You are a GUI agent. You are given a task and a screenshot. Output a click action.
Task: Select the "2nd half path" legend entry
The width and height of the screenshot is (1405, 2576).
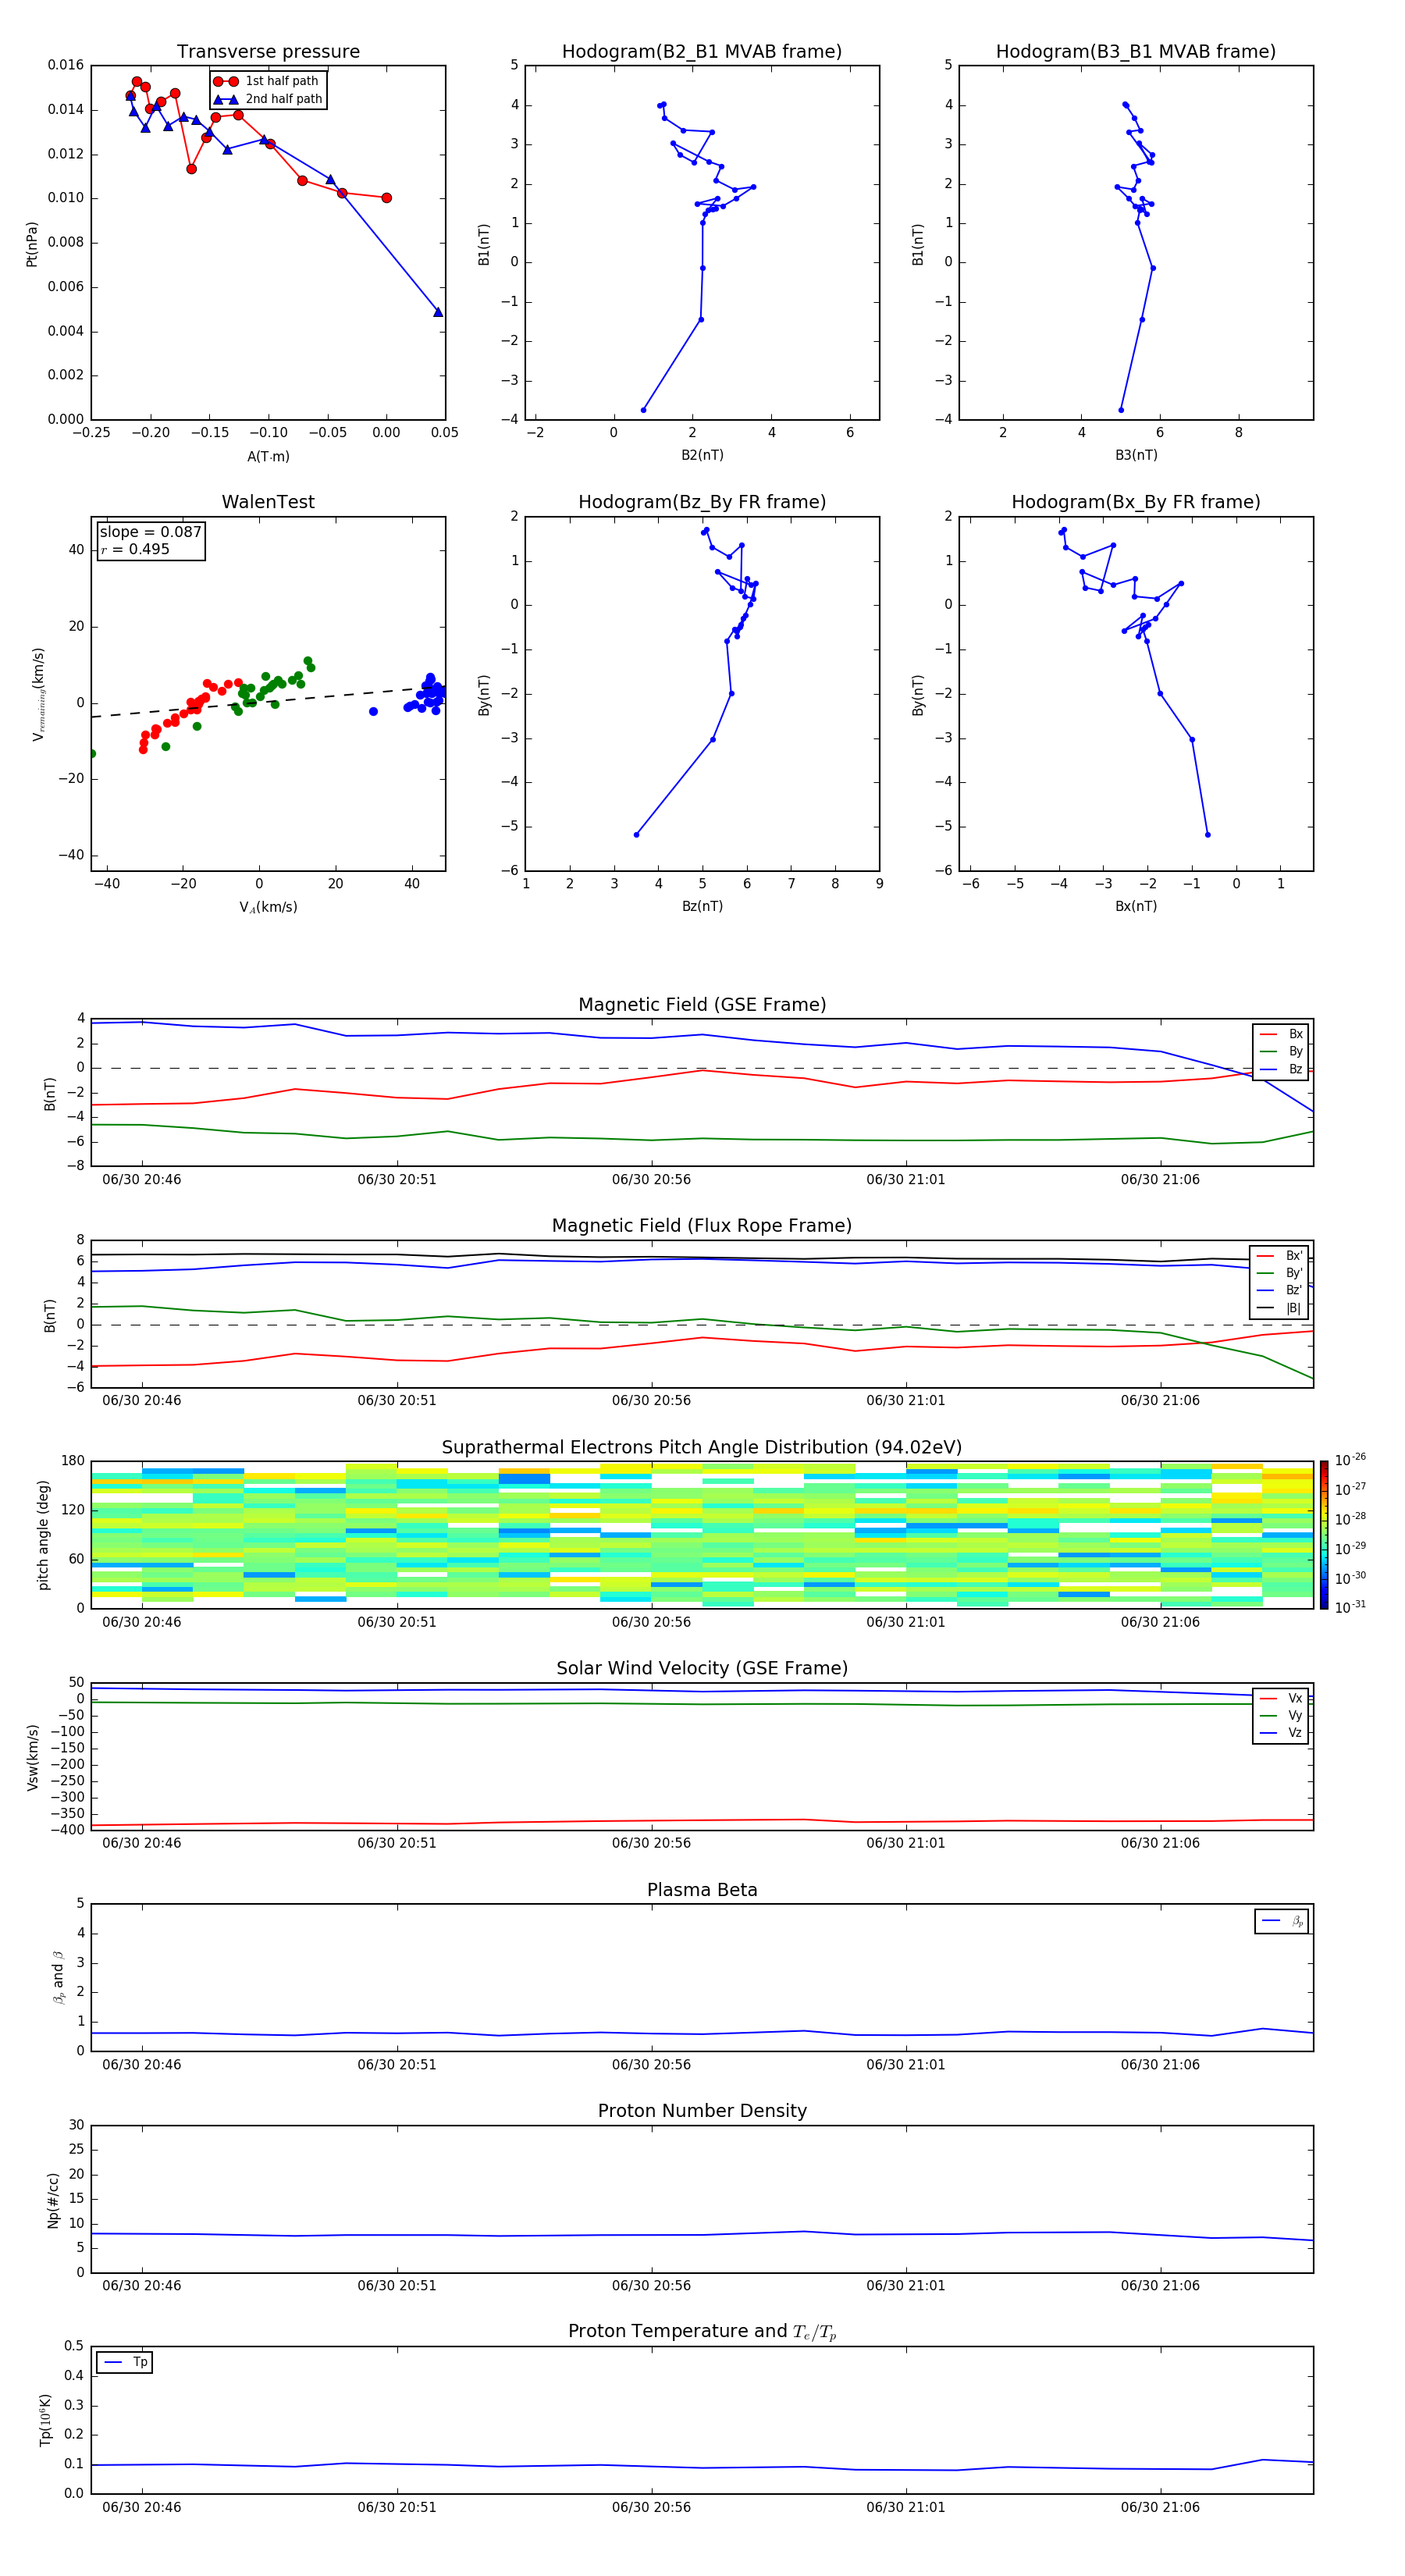click(x=267, y=99)
